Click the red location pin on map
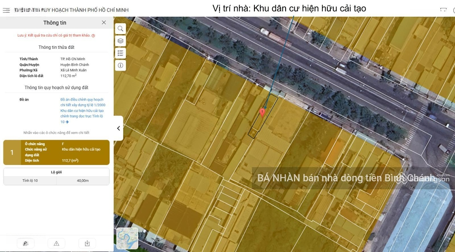Image resolution: width=455 pixels, height=252 pixels. (262, 112)
